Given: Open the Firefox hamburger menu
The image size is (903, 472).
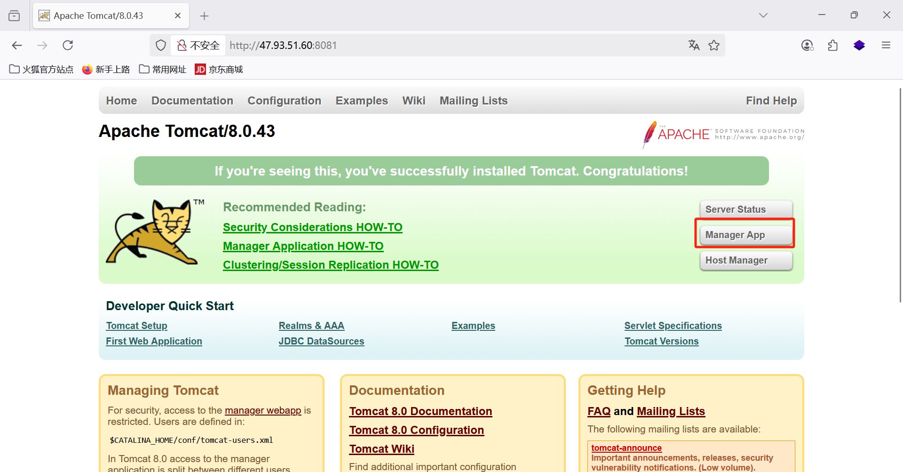Looking at the screenshot, I should coord(886,45).
